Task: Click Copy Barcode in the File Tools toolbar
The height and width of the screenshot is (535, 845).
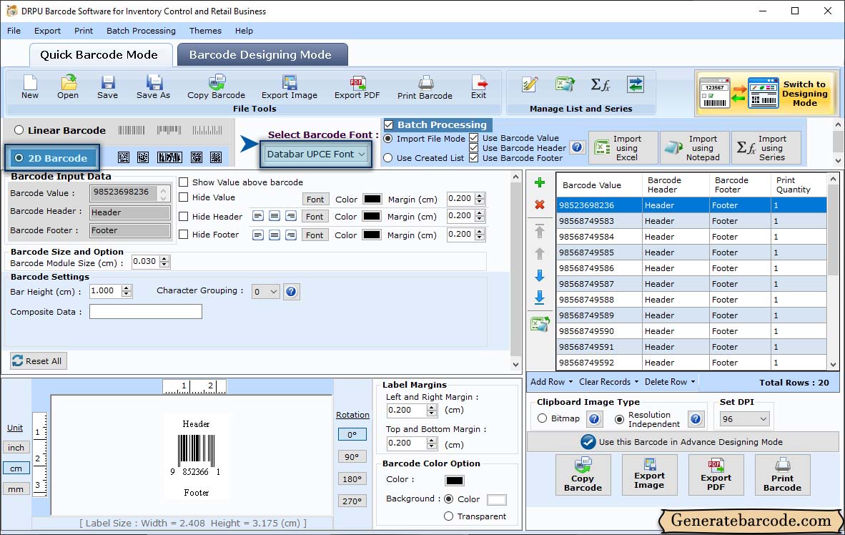Action: (216, 87)
